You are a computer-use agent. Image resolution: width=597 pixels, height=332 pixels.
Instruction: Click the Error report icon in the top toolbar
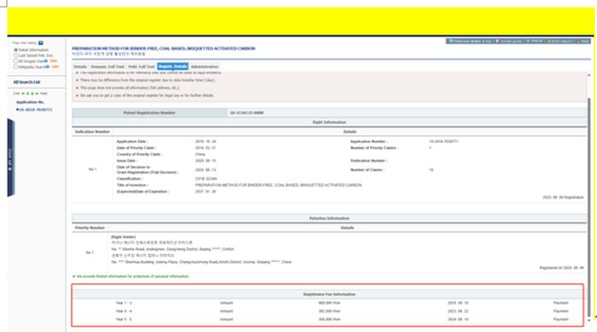pyautogui.click(x=549, y=41)
